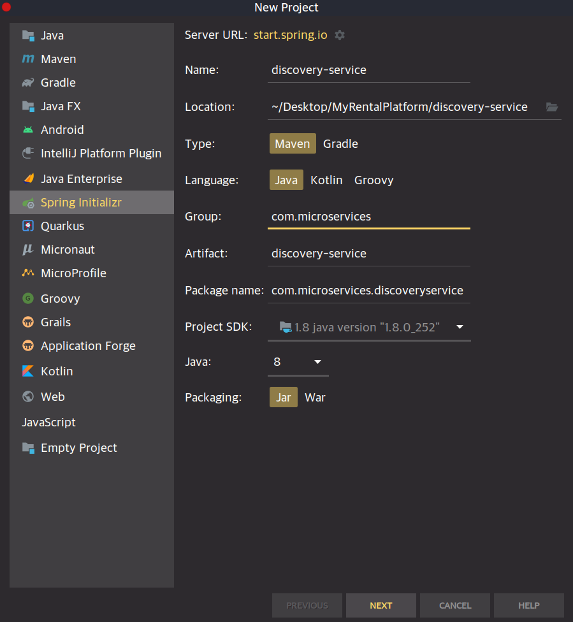Browse for location using folder icon
The image size is (573, 622).
click(x=552, y=107)
